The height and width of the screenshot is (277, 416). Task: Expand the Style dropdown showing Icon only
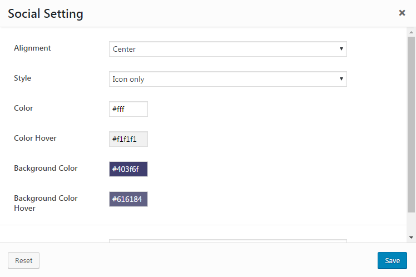click(x=227, y=79)
